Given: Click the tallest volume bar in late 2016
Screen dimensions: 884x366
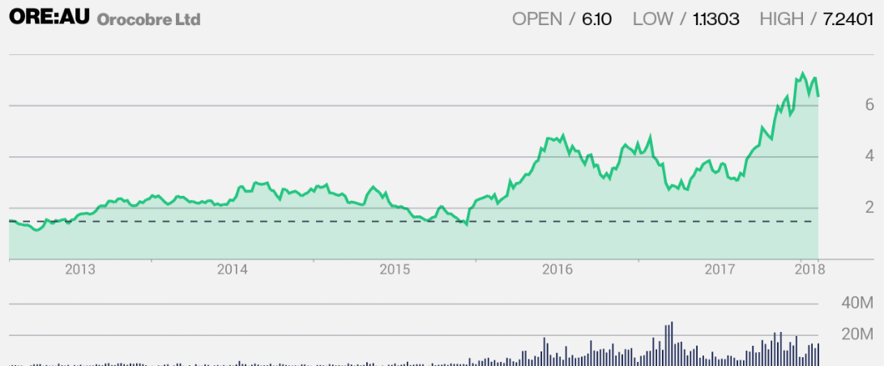Looking at the screenshot, I should pos(672,344).
